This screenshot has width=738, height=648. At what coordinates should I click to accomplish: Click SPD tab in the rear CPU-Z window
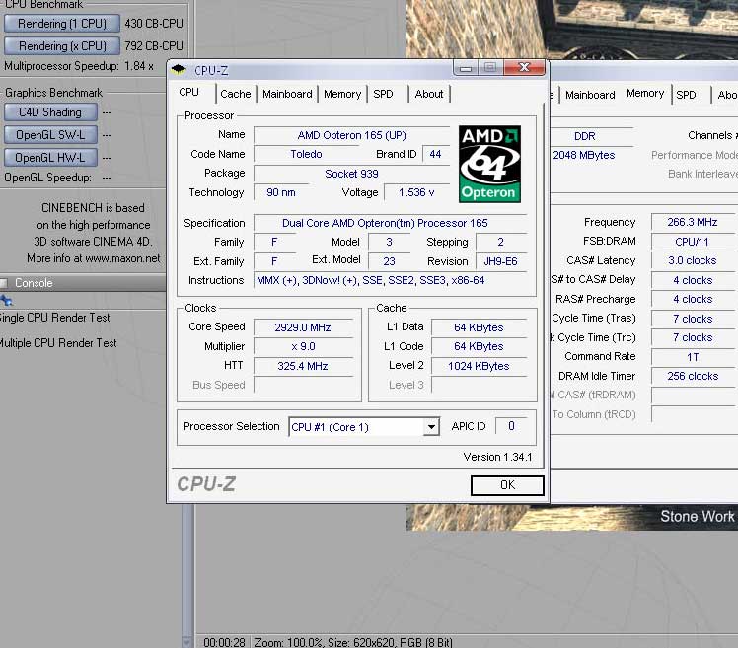[686, 95]
